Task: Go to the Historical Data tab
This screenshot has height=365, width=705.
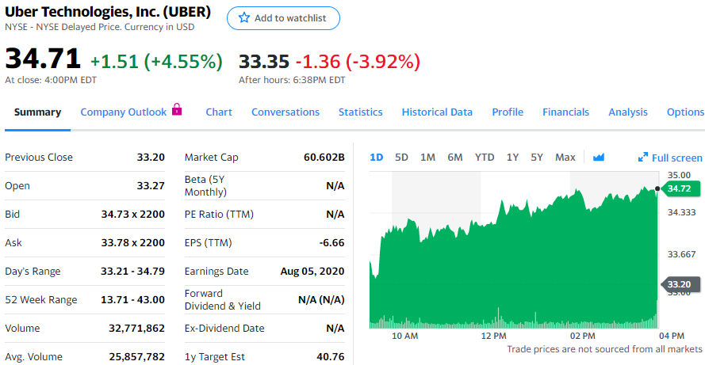Action: click(437, 112)
